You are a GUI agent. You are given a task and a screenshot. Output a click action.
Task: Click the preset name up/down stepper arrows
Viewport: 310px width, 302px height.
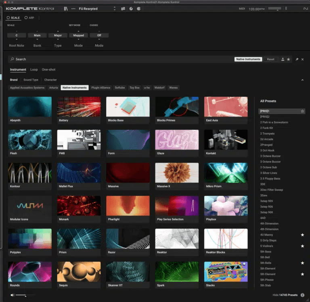pyautogui.click(x=115, y=9)
